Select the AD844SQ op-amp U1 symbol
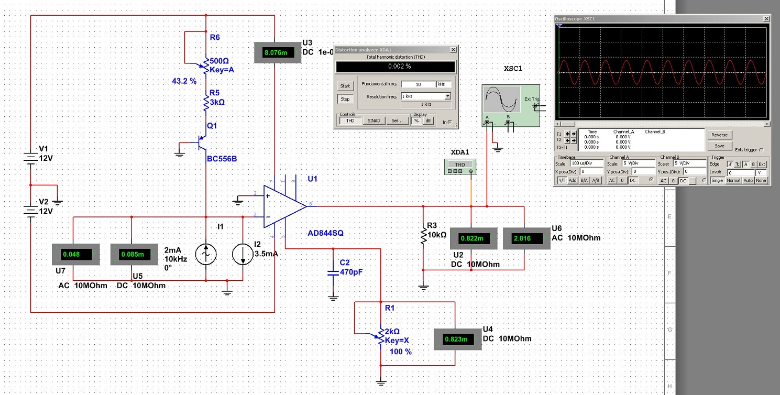 point(285,206)
